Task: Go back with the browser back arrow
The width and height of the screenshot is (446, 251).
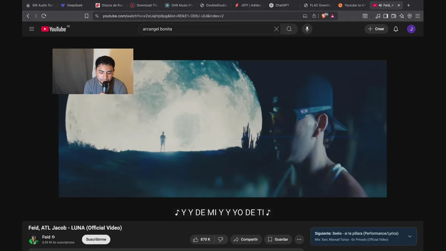Action: [28, 16]
